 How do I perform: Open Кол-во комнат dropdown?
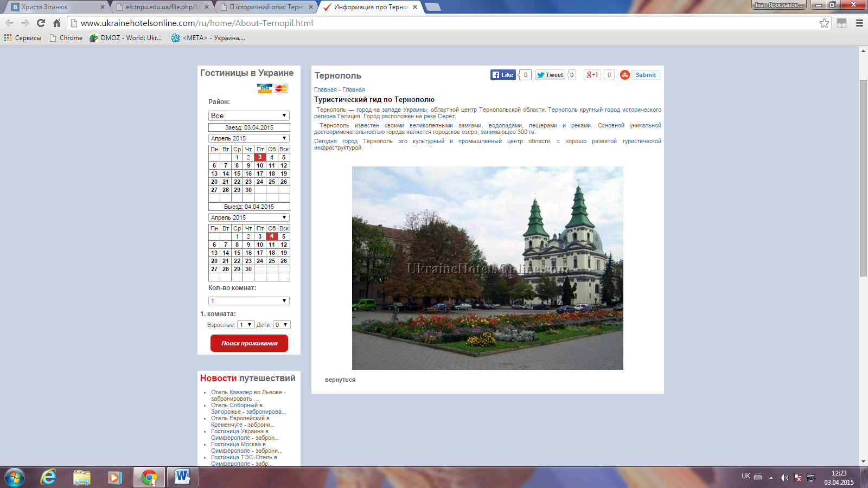click(249, 301)
